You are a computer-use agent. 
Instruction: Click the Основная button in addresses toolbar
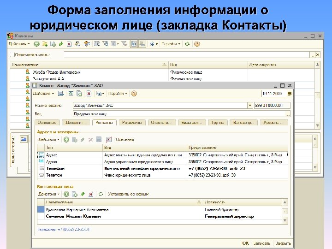(125, 140)
